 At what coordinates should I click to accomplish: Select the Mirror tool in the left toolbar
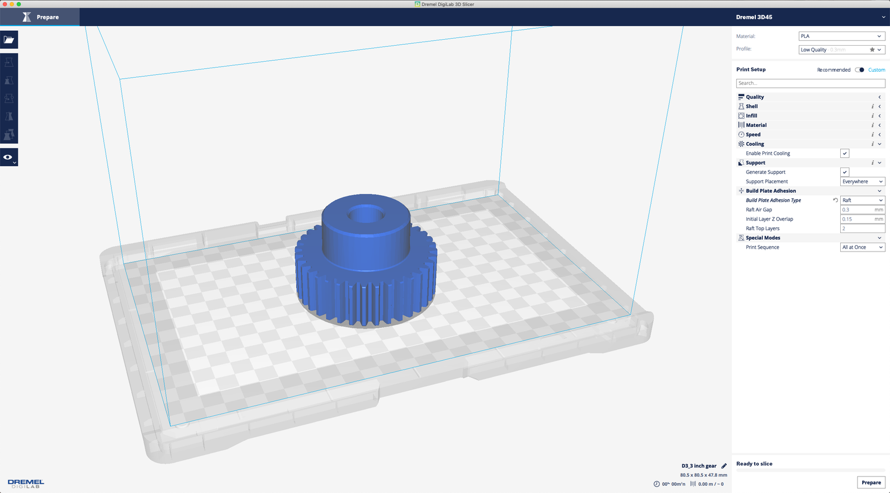[x=9, y=116]
